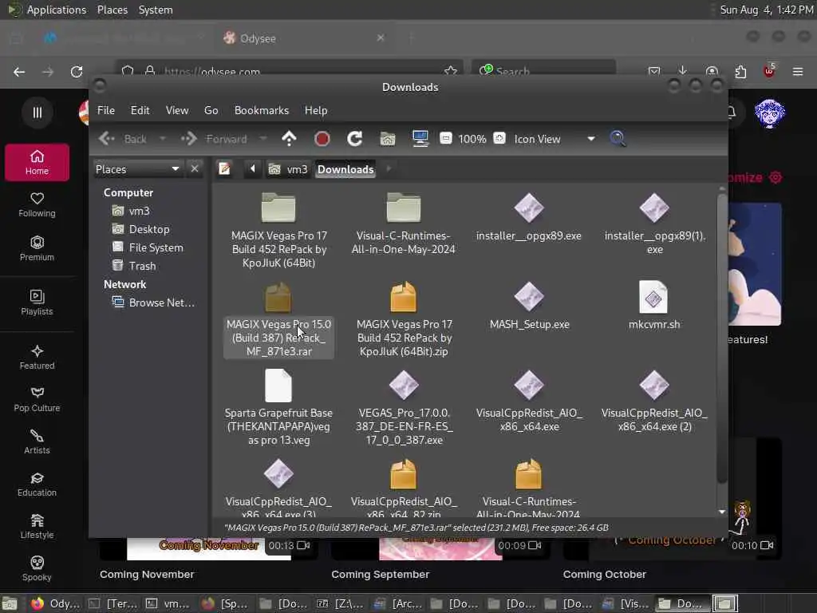The height and width of the screenshot is (613, 817).
Task: Open Featured in Odysee sidebar
Action: (x=37, y=357)
